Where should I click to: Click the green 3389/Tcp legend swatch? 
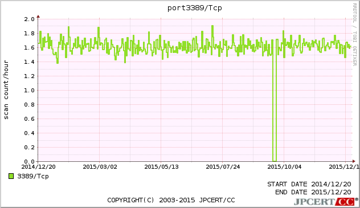[x=11, y=176]
